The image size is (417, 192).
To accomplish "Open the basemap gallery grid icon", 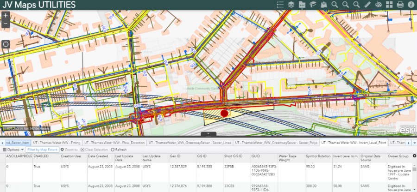I will coord(389,5).
